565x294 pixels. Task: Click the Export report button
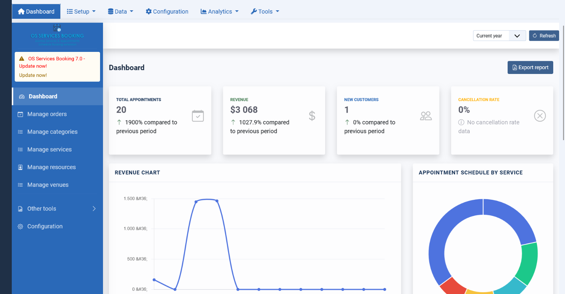pos(530,67)
